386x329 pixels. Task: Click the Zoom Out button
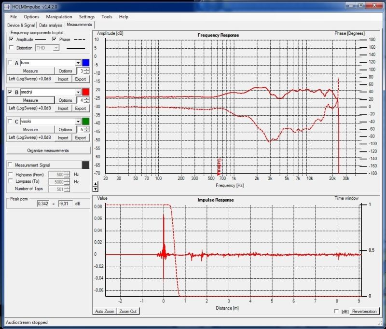coord(128,311)
